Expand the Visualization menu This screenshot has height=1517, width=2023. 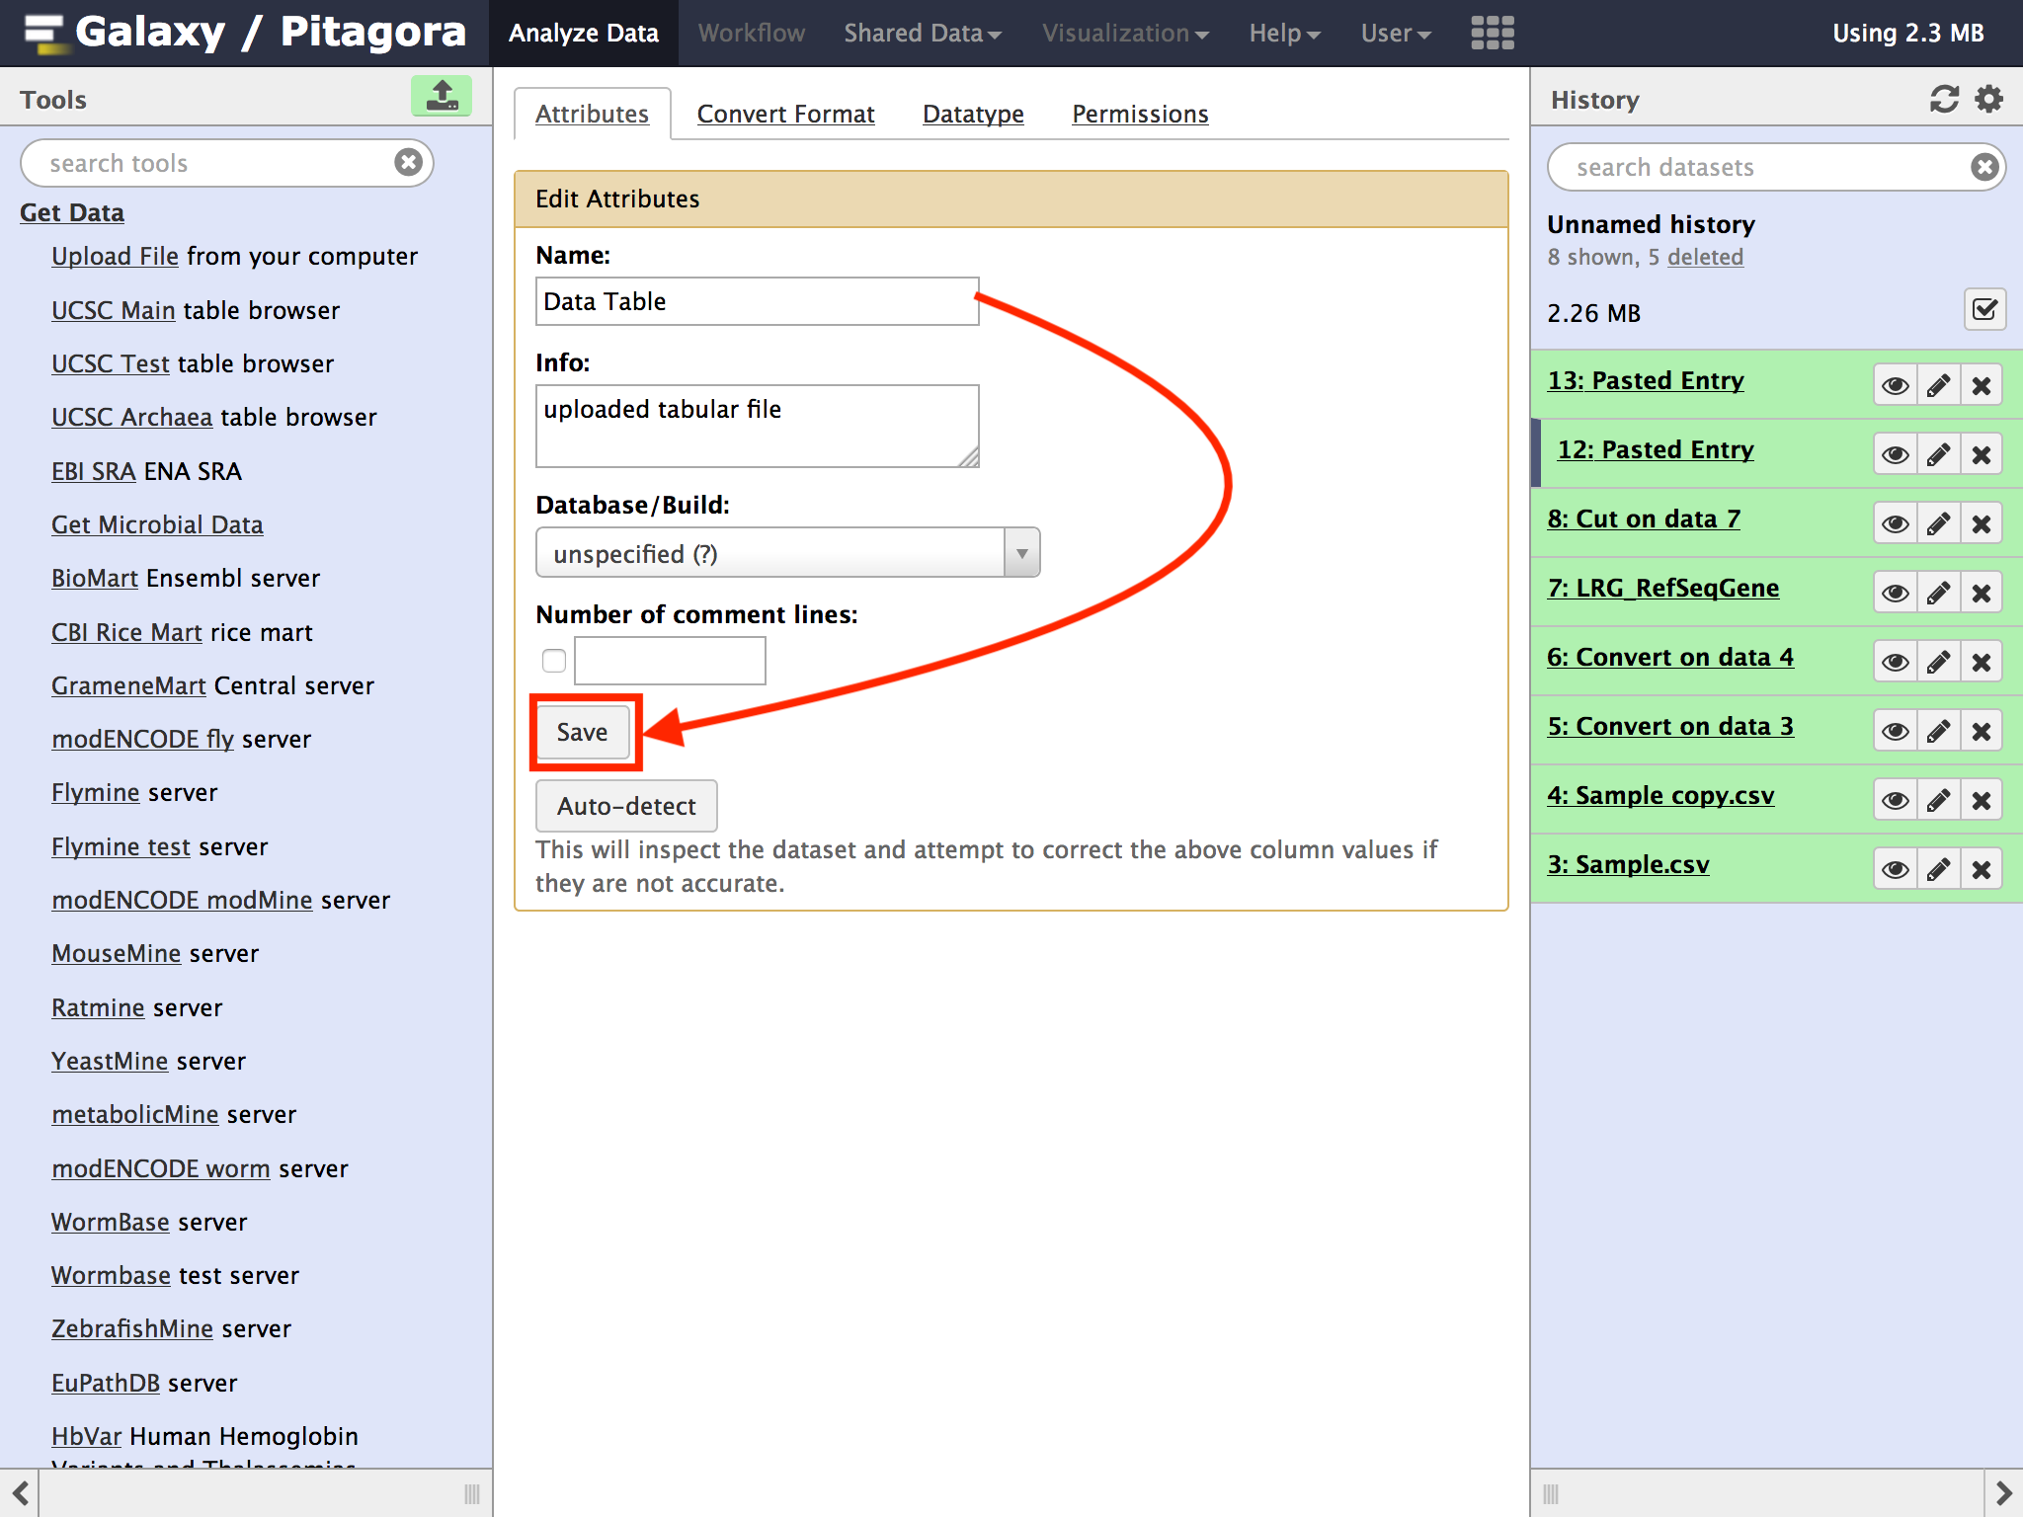tap(1124, 33)
